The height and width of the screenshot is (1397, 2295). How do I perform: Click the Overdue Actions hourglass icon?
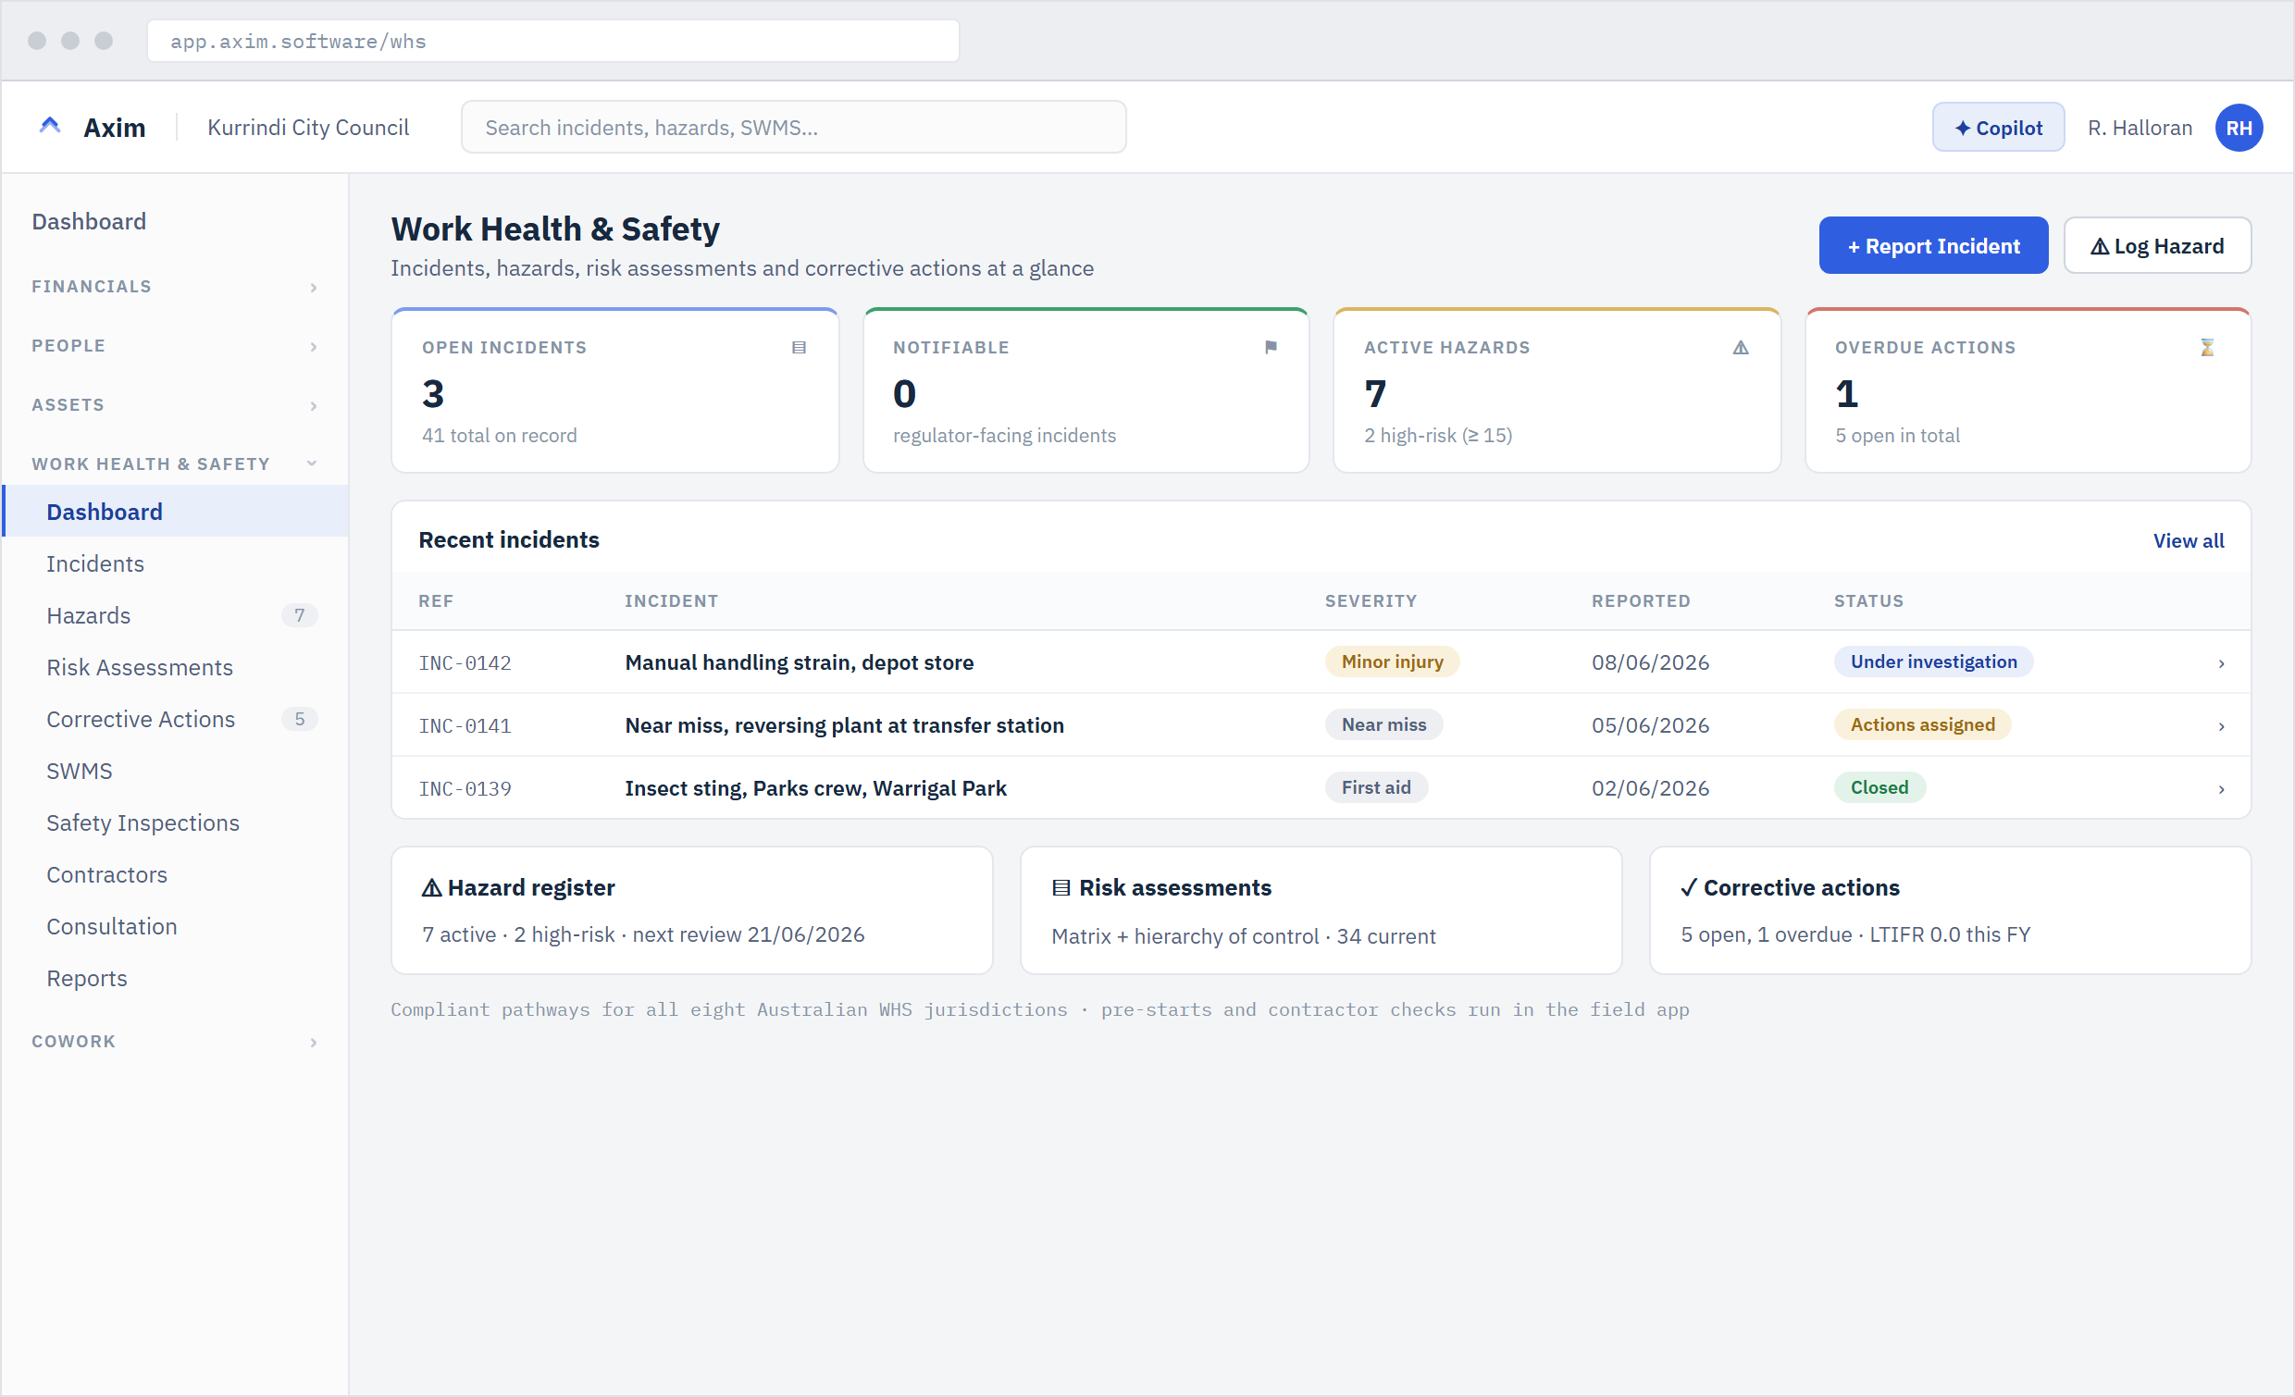[x=2206, y=347]
